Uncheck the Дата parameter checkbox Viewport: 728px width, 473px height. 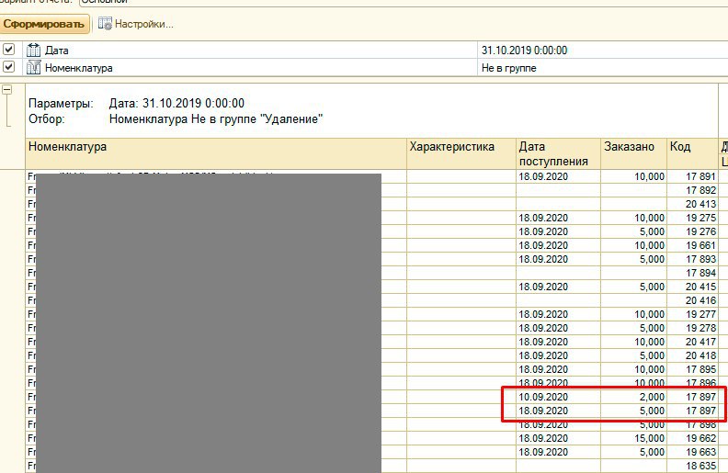tap(8, 50)
